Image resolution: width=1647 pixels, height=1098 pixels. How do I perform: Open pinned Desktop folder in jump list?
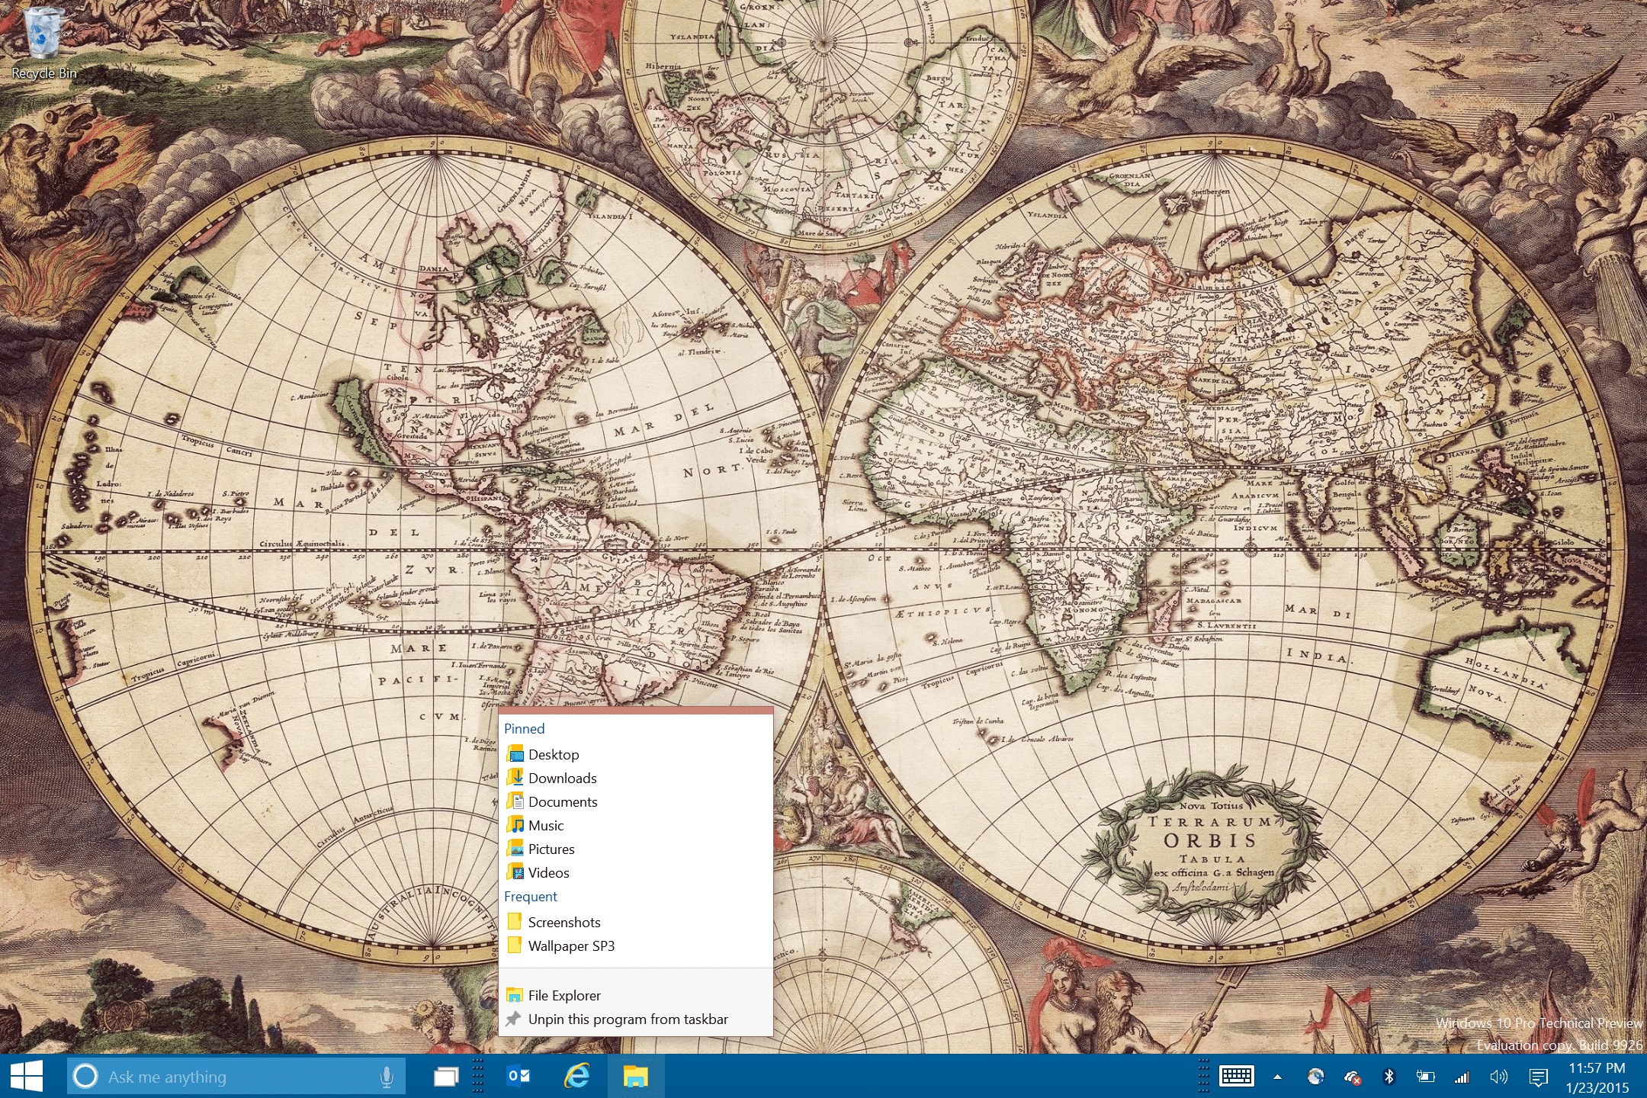tap(636, 754)
